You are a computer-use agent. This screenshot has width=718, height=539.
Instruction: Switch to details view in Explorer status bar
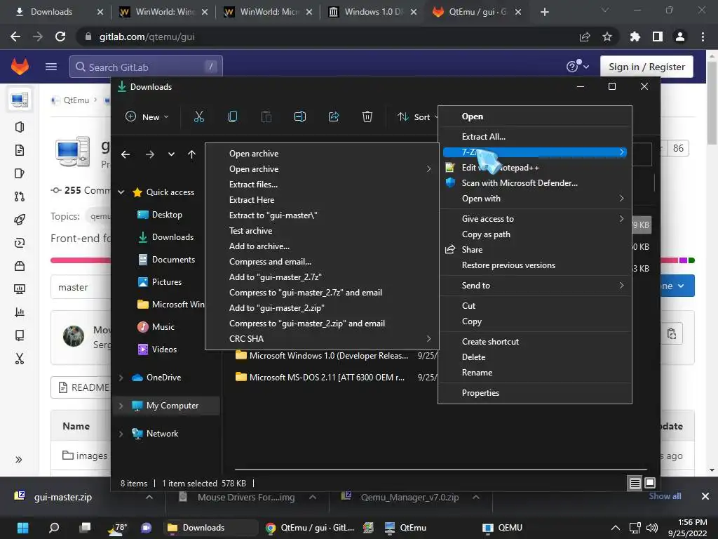635,483
